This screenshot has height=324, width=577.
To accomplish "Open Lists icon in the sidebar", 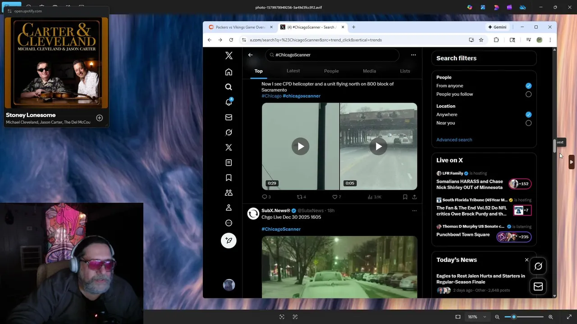I will 229,162.
